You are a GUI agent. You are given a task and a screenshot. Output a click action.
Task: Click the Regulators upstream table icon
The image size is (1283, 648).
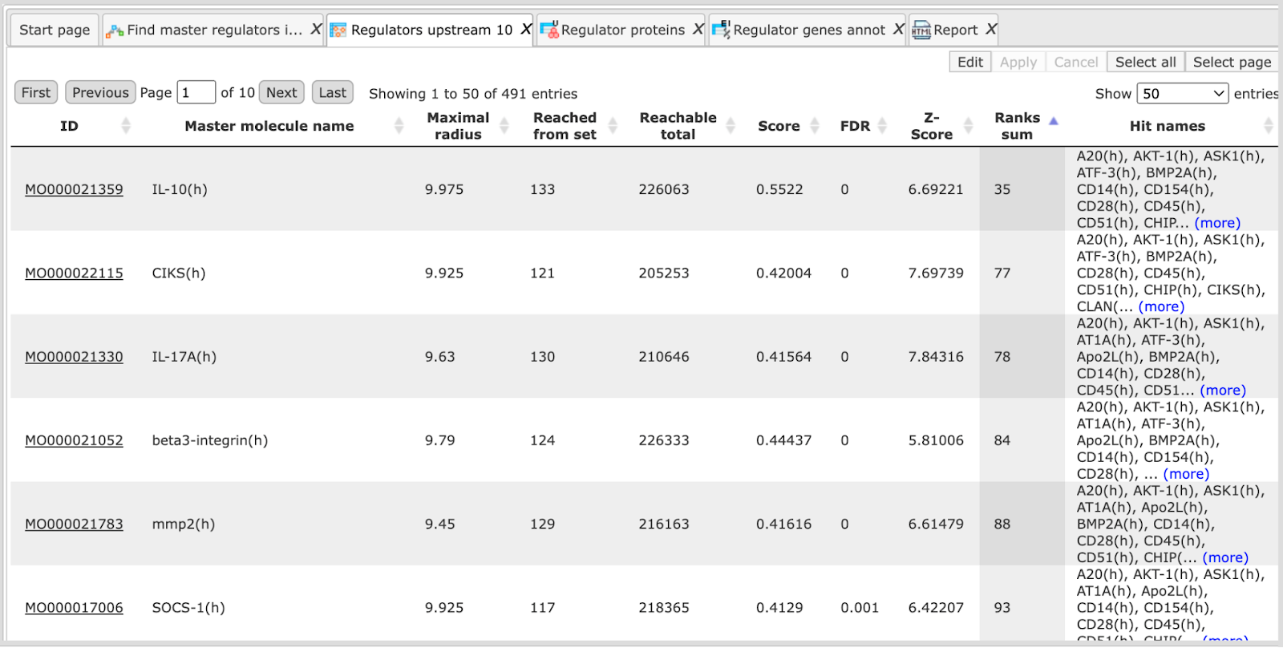[338, 30]
